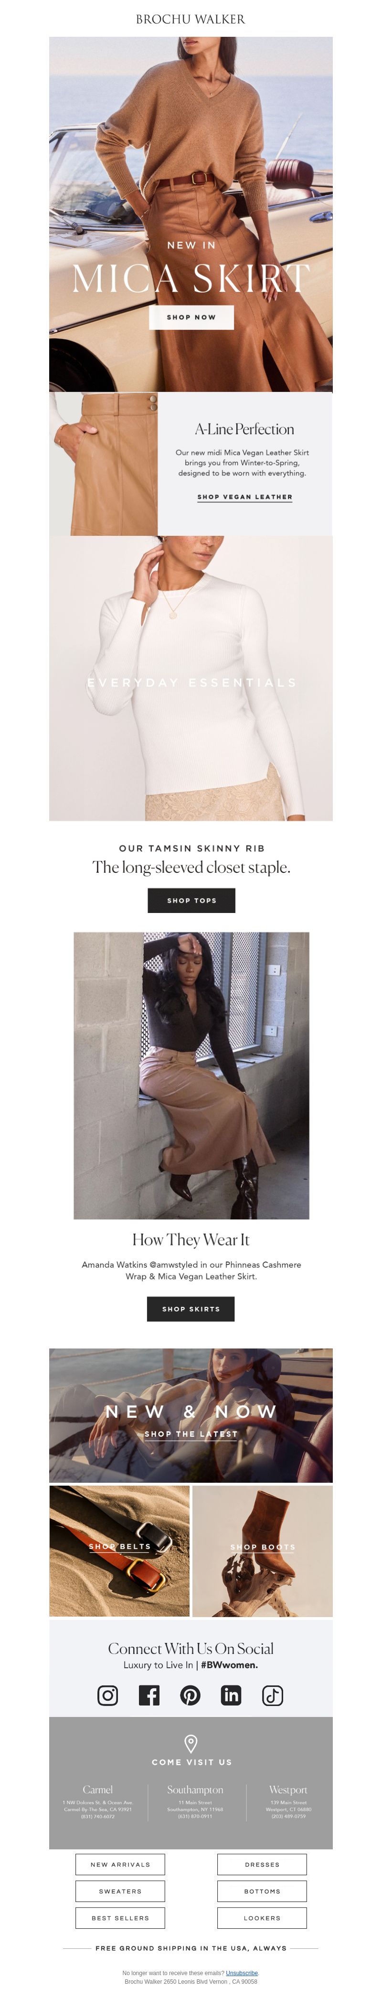Open the TikTok social icon
The image size is (382, 2010).
coord(273,1695)
